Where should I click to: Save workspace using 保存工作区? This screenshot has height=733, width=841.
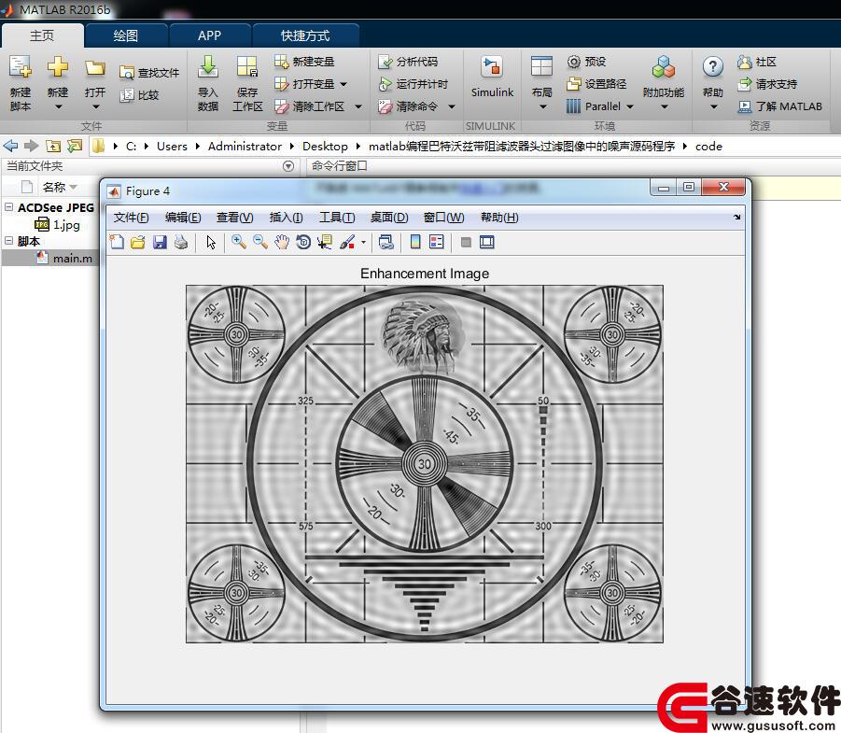247,83
